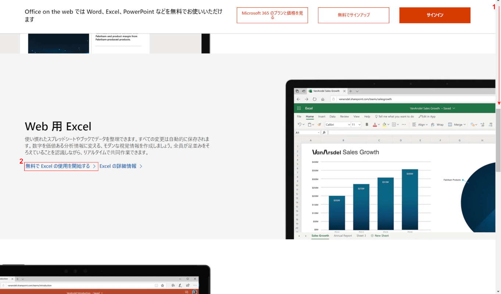The height and width of the screenshot is (294, 501).
Task: Switch to the Annual Report sheet tab
Action: (x=343, y=236)
